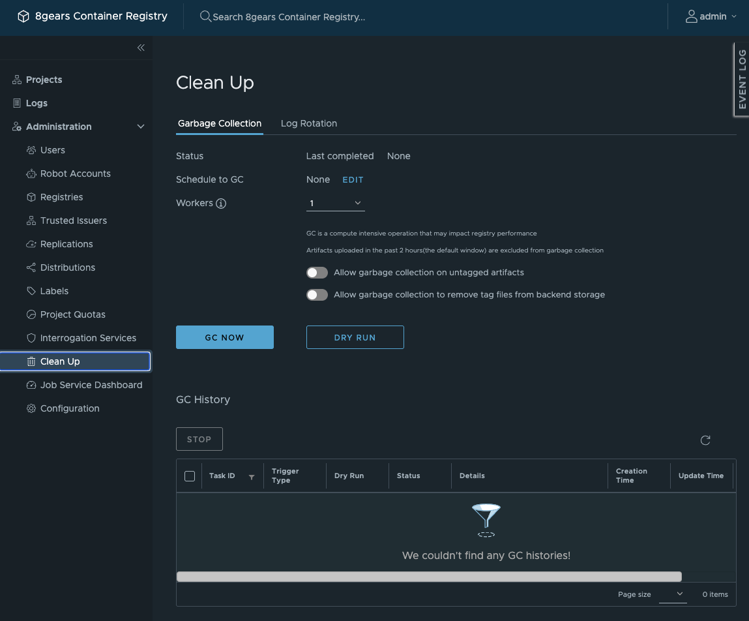Toggle removing tag files from backend storage

(x=317, y=294)
